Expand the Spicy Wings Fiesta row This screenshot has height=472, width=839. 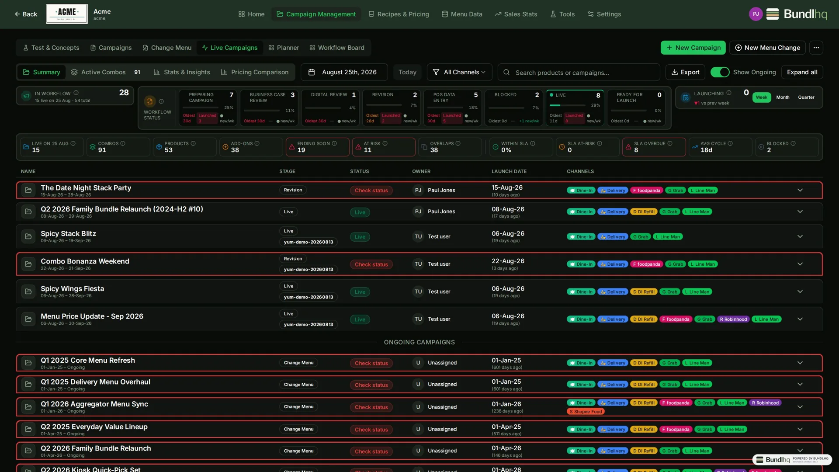point(800,292)
